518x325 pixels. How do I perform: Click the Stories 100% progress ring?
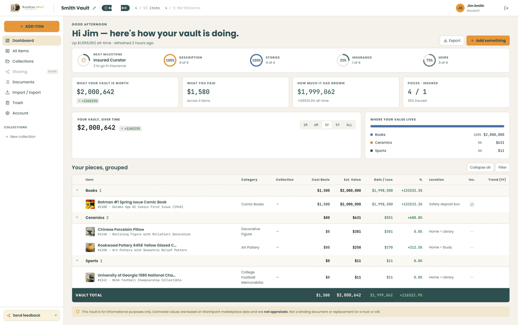click(256, 60)
